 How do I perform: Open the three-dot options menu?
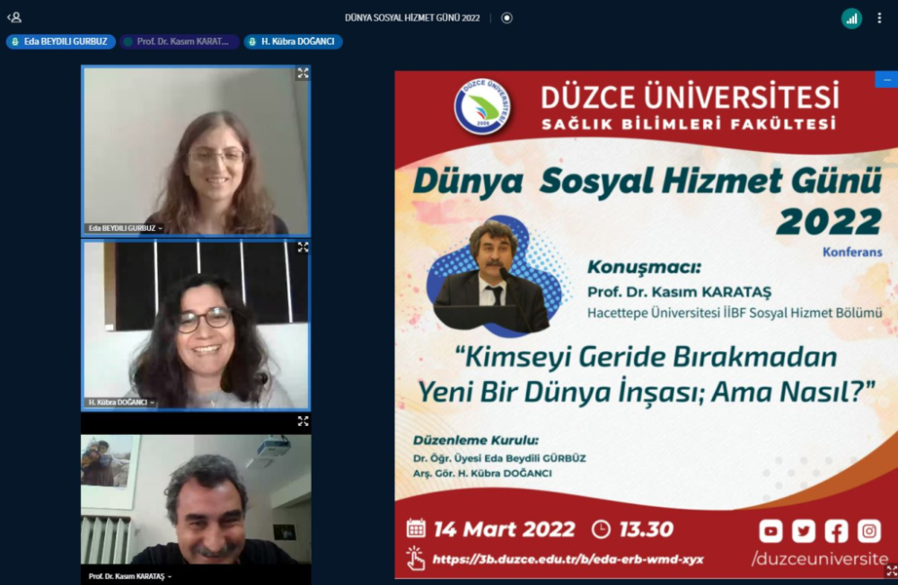coord(879,18)
